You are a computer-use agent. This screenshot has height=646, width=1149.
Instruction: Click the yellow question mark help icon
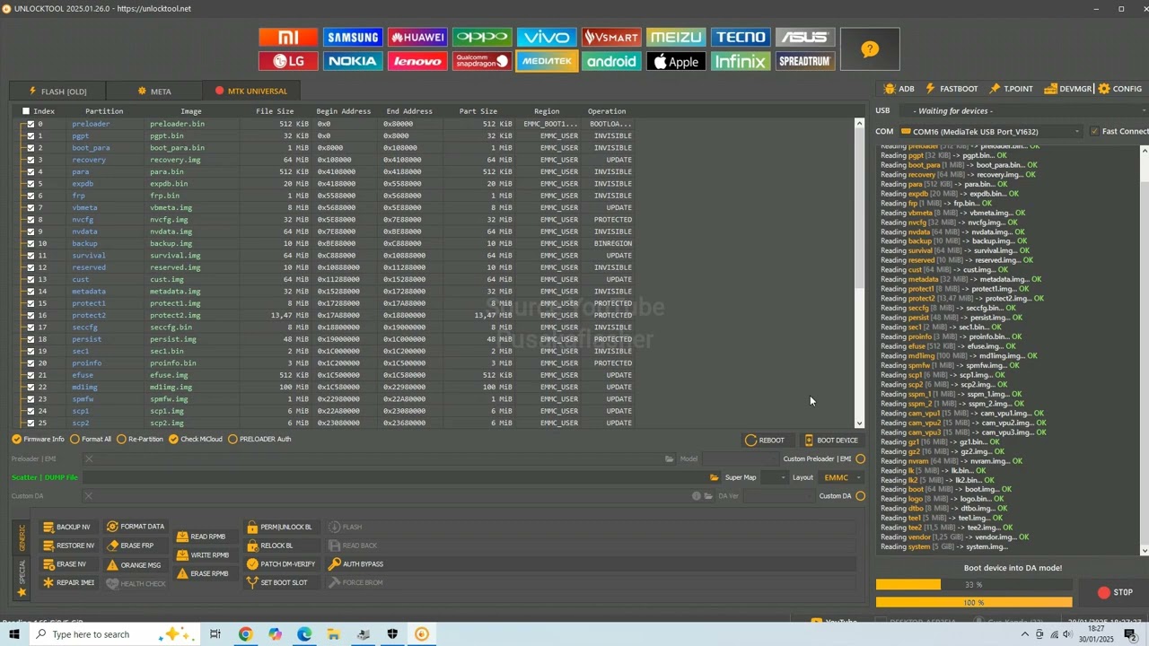pos(870,49)
